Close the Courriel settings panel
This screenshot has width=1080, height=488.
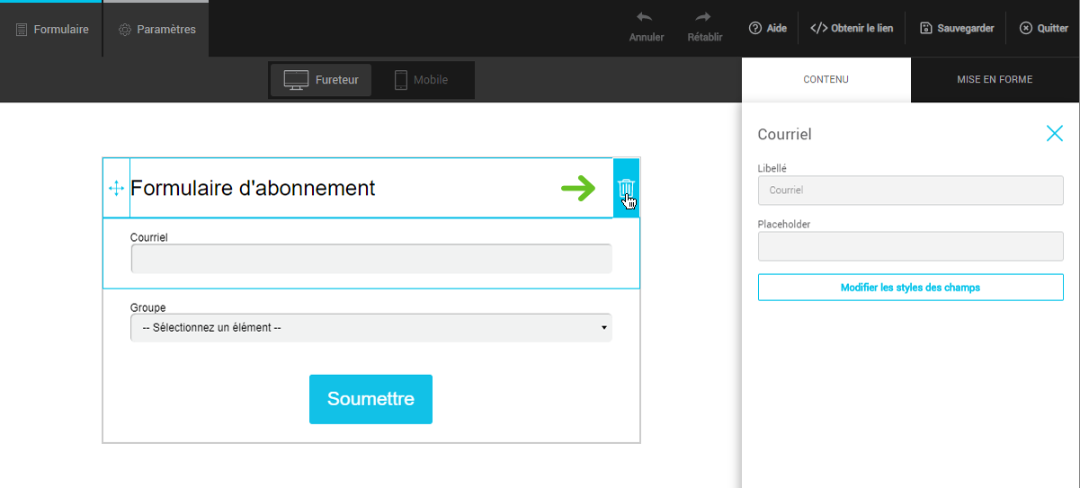pos(1054,134)
